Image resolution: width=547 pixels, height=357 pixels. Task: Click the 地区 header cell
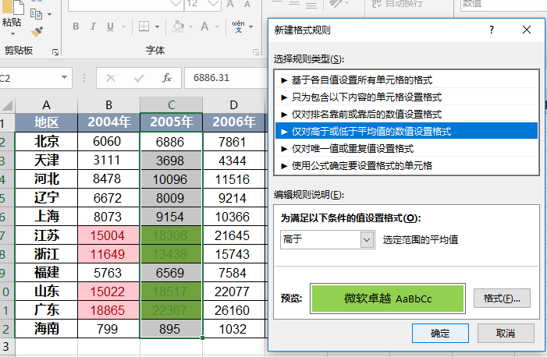click(x=46, y=122)
